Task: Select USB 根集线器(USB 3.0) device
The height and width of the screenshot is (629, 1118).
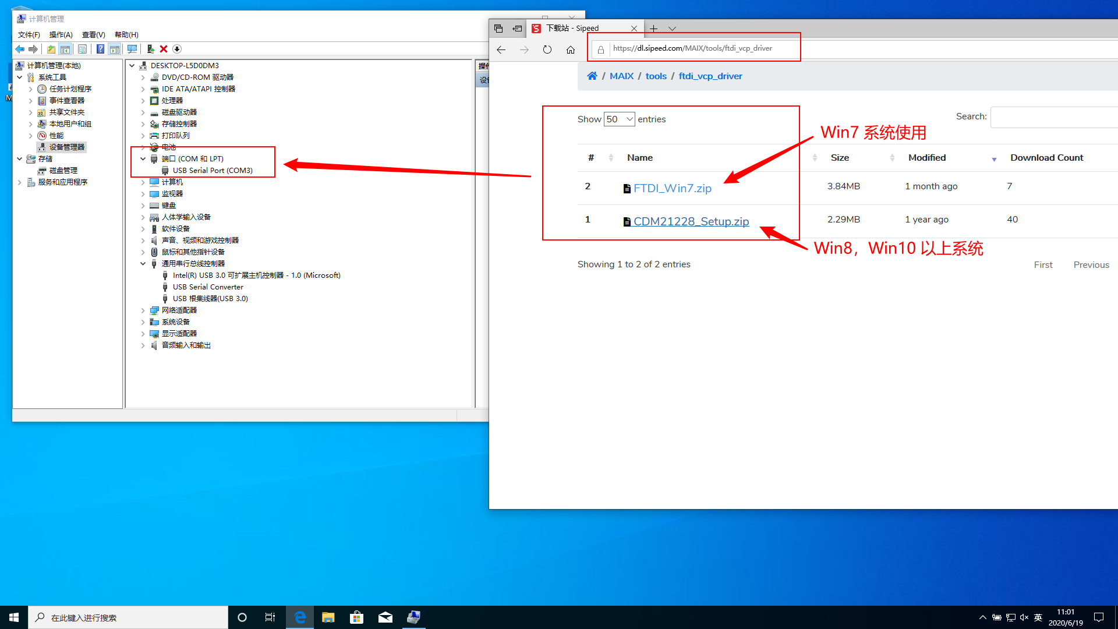Action: (210, 299)
